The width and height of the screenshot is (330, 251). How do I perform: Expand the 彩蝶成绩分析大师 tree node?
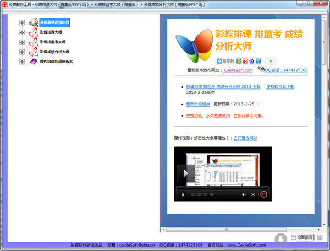point(22,52)
